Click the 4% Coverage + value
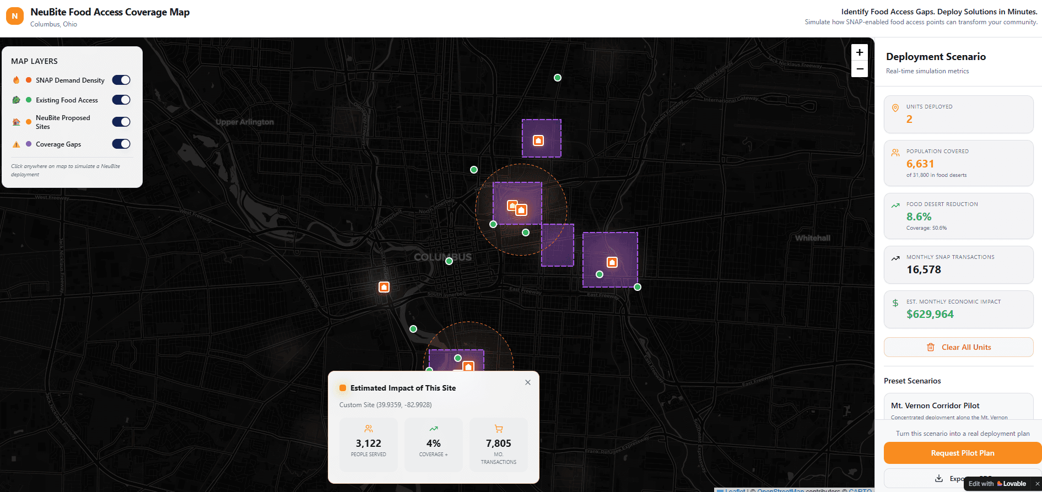The width and height of the screenshot is (1042, 492). tap(434, 444)
